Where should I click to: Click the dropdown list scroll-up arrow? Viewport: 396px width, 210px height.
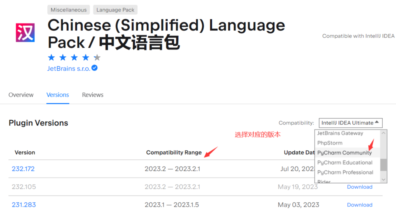pyautogui.click(x=383, y=133)
